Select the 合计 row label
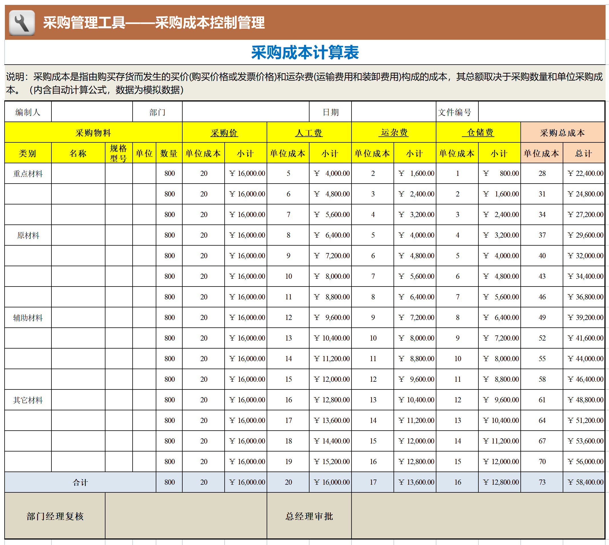609x545 pixels. [80, 482]
